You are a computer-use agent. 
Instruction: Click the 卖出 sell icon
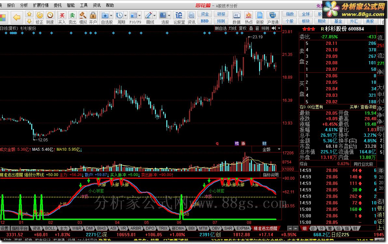point(72,16)
